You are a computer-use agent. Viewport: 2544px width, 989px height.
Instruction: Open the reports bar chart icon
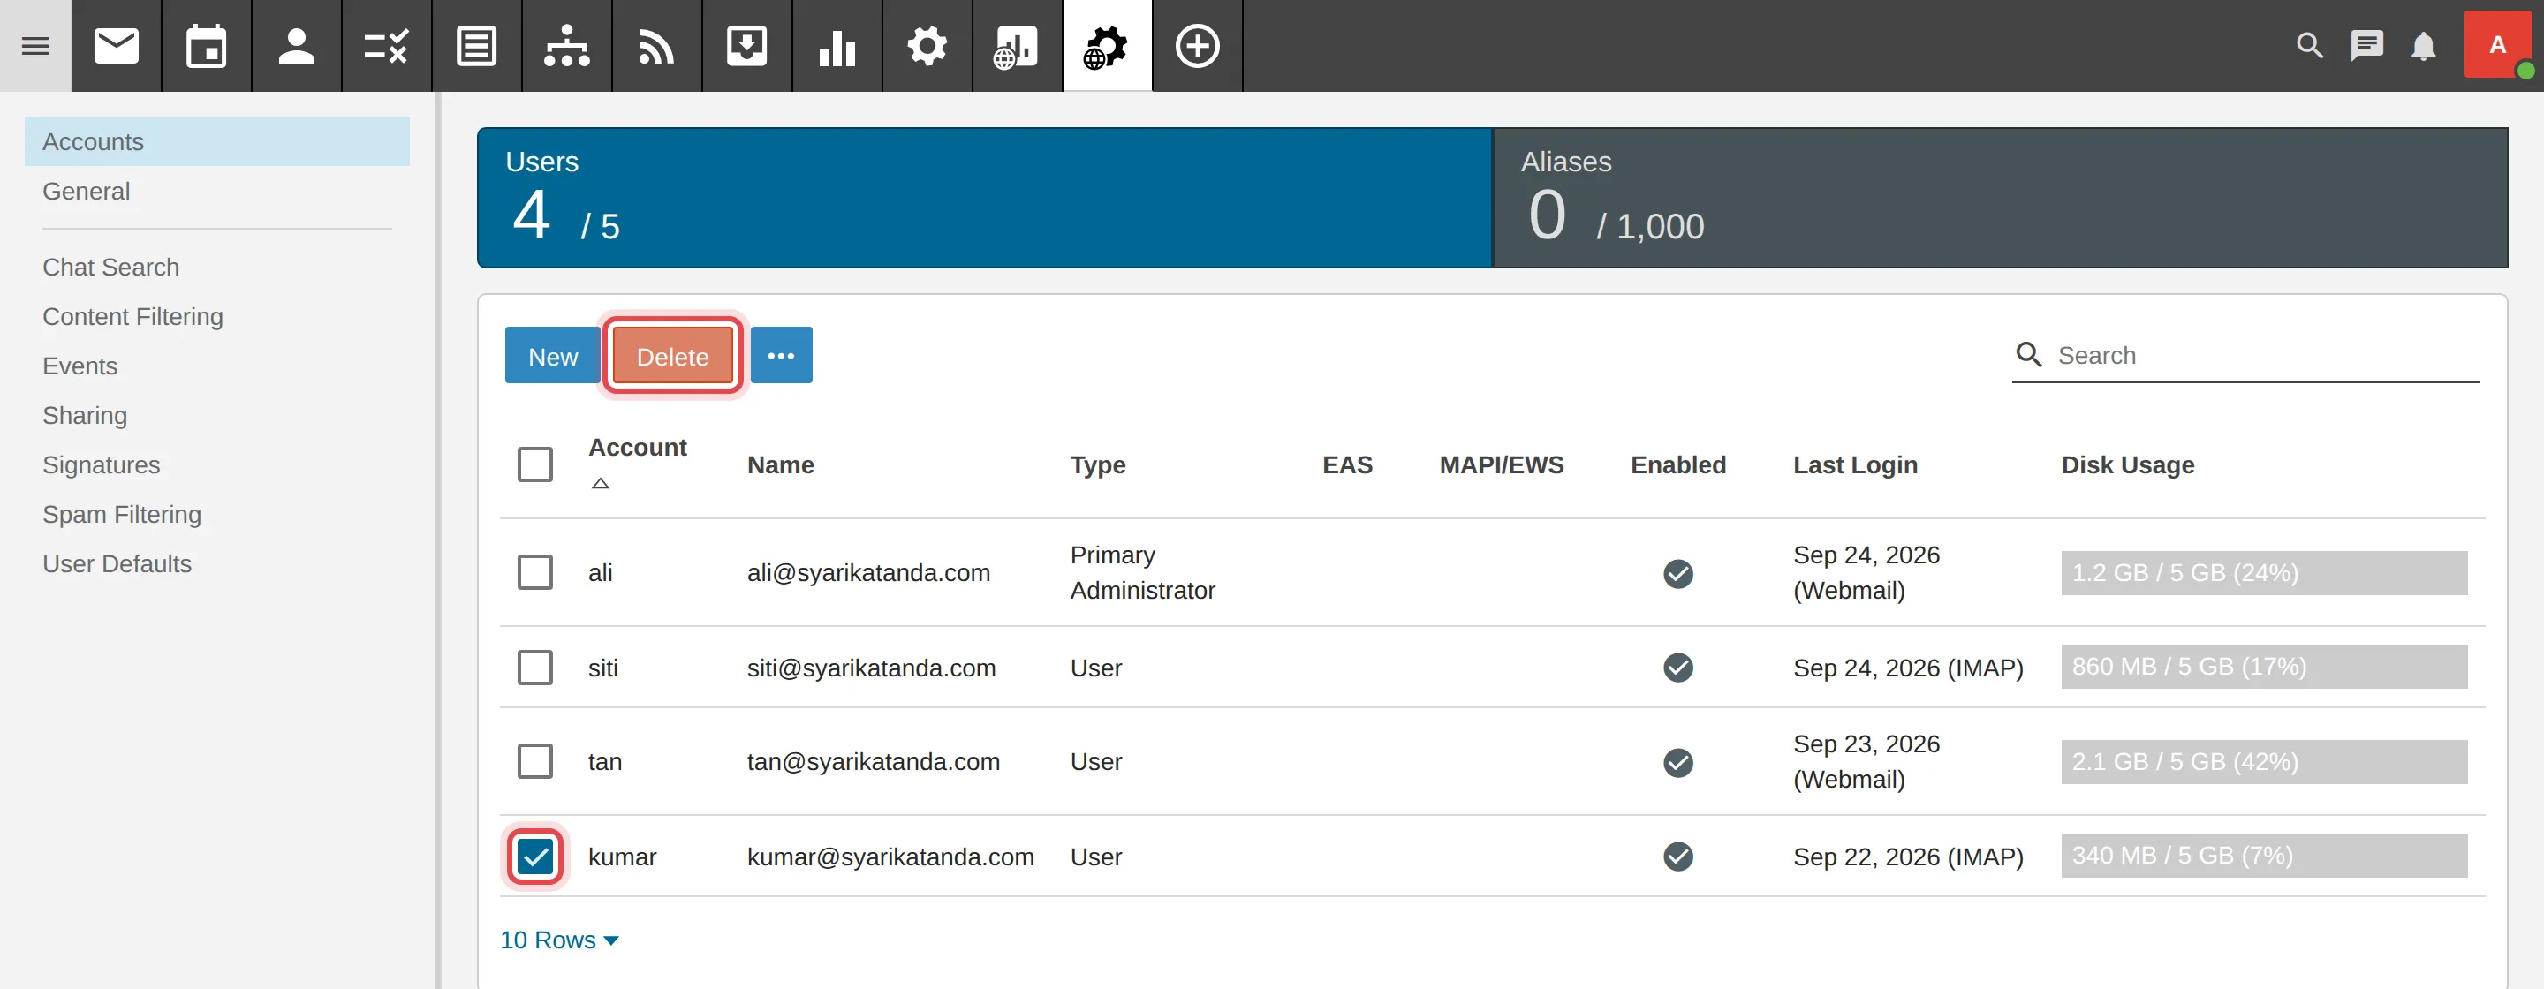[x=837, y=45]
